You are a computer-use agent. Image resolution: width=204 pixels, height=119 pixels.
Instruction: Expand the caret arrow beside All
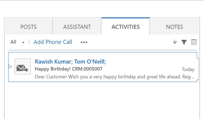[x=23, y=43]
